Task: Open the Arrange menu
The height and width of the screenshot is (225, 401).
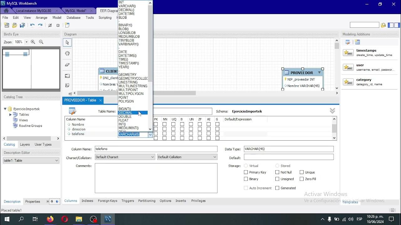Action: (41, 17)
